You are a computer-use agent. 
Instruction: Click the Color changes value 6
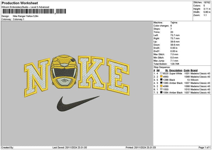click(x=171, y=26)
